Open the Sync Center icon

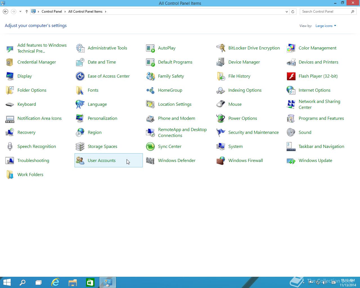[150, 147]
